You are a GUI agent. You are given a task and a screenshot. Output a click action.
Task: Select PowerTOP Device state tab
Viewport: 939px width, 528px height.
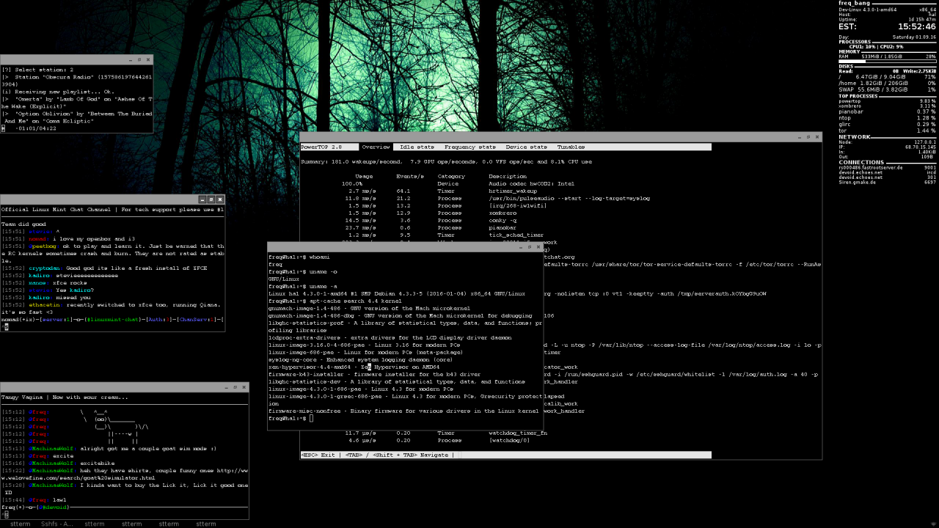[x=526, y=147]
